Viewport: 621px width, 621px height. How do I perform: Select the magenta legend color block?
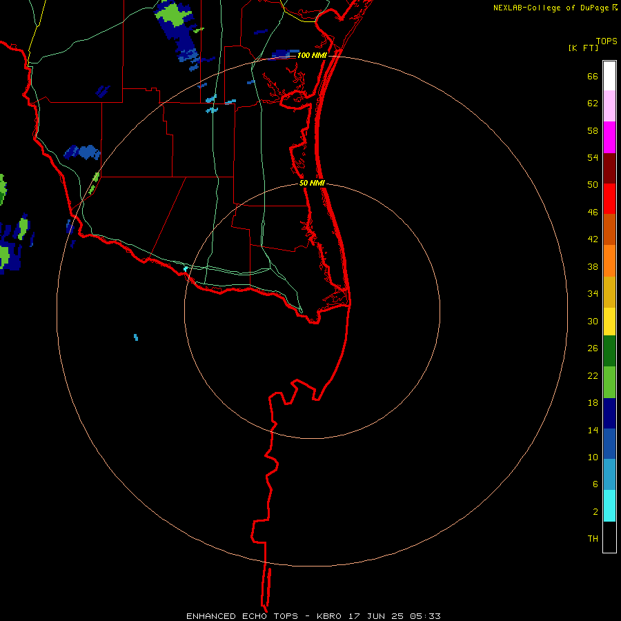point(609,137)
